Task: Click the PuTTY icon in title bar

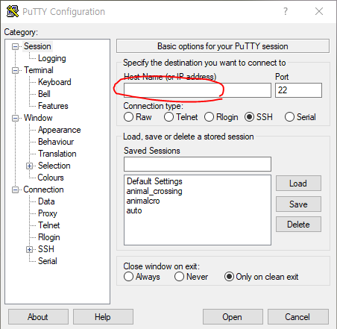Action: tap(13, 11)
